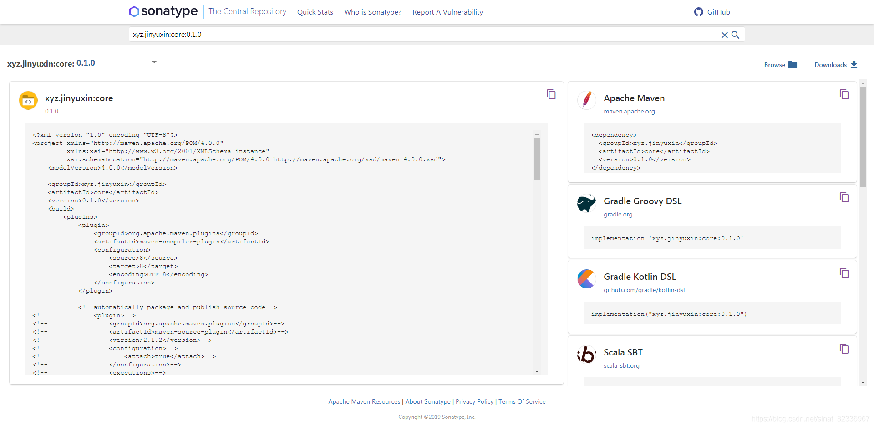Click the search magnifier icon
874x427 pixels.
click(x=735, y=35)
